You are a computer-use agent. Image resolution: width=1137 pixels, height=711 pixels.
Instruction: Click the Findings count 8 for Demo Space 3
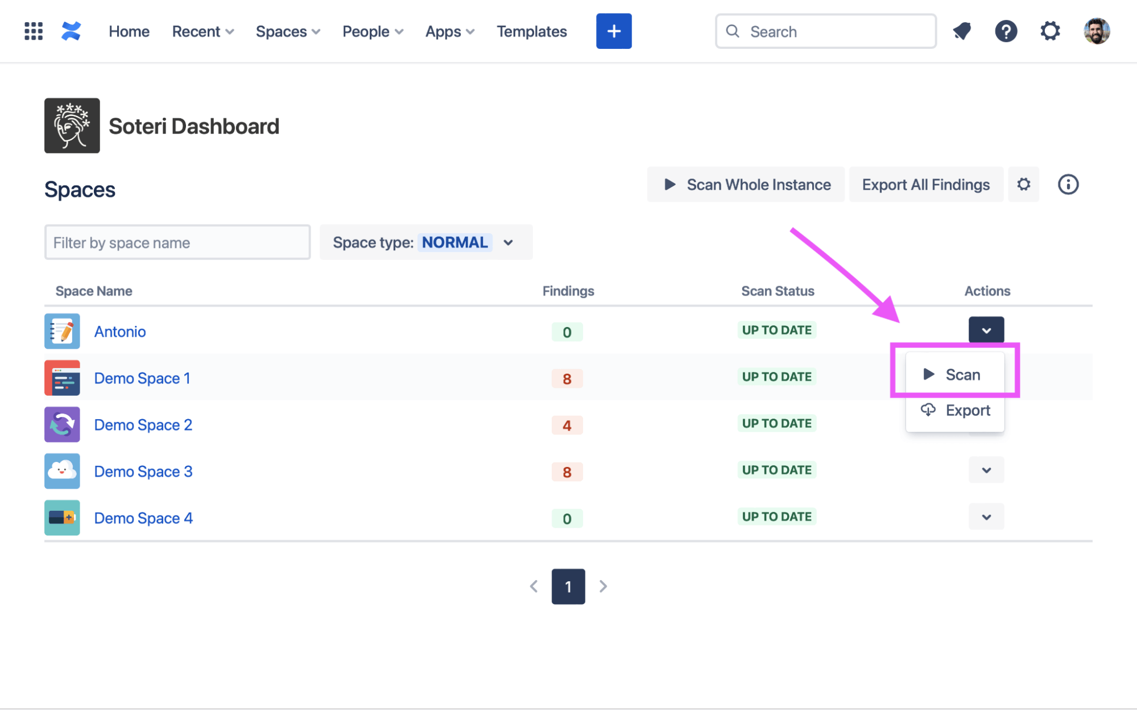coord(567,472)
